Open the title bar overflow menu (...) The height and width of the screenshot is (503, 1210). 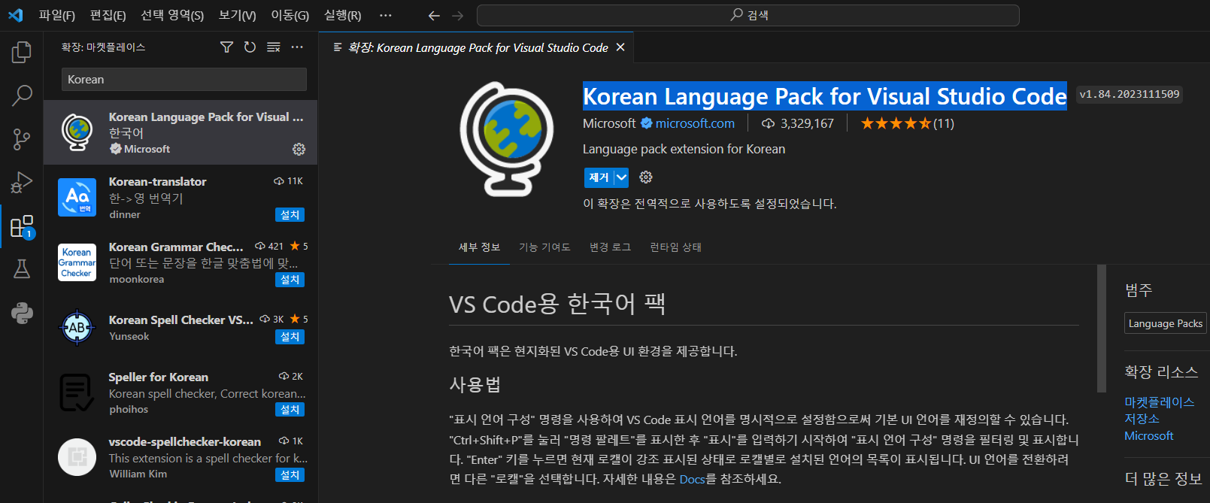[x=385, y=15]
